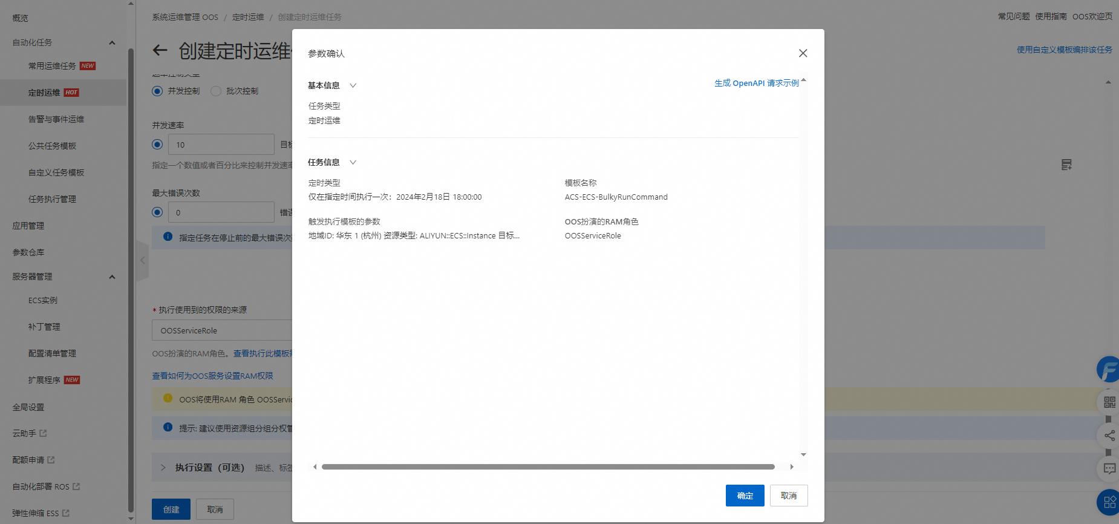Click the add-list icon on right side
This screenshot has width=1119, height=524.
tap(1066, 165)
